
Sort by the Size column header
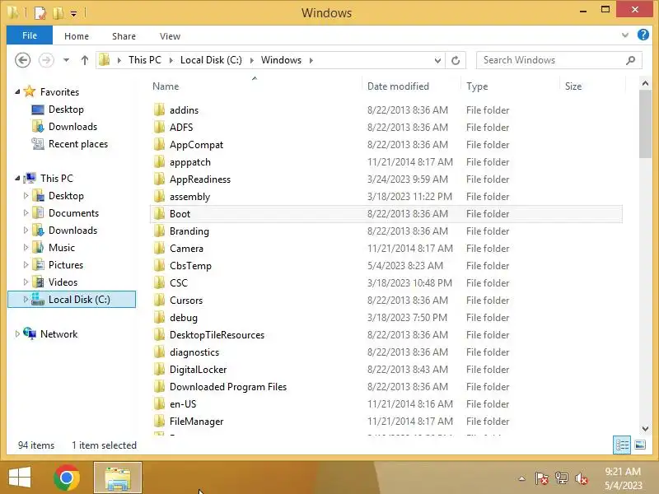[573, 86]
